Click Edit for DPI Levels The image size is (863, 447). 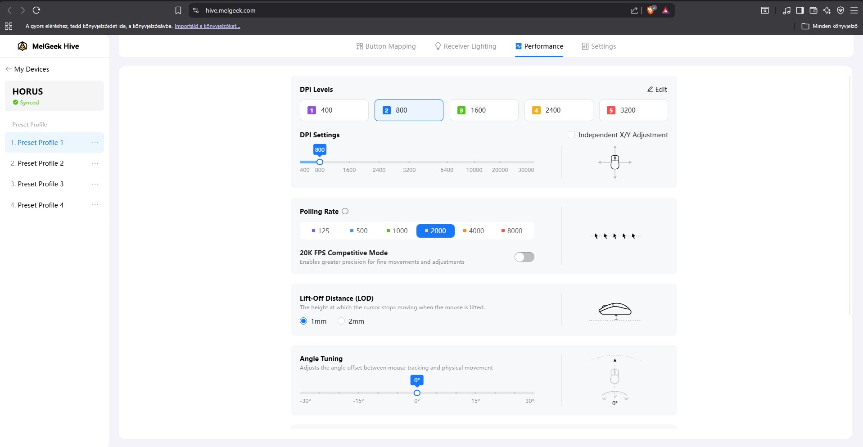pos(657,89)
